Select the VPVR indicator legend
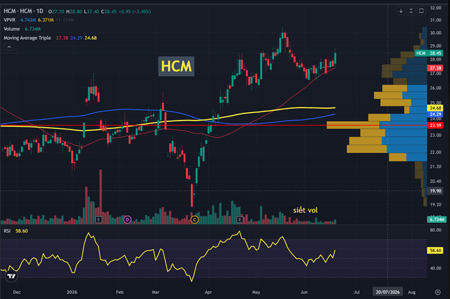 click(x=9, y=20)
